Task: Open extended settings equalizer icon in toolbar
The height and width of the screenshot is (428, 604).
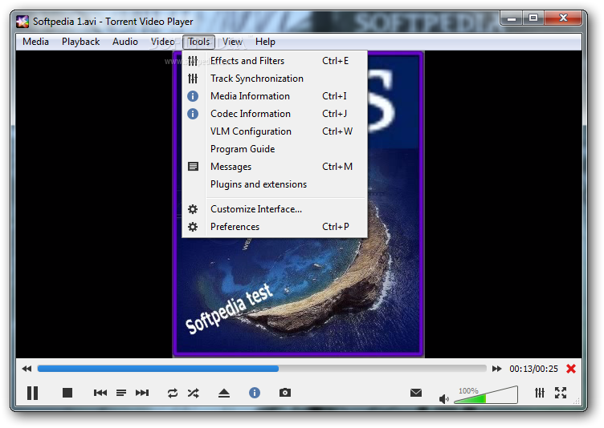Action: pos(540,393)
